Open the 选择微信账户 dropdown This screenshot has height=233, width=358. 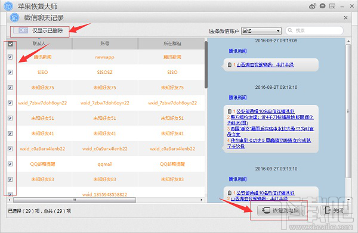[x=261, y=31]
